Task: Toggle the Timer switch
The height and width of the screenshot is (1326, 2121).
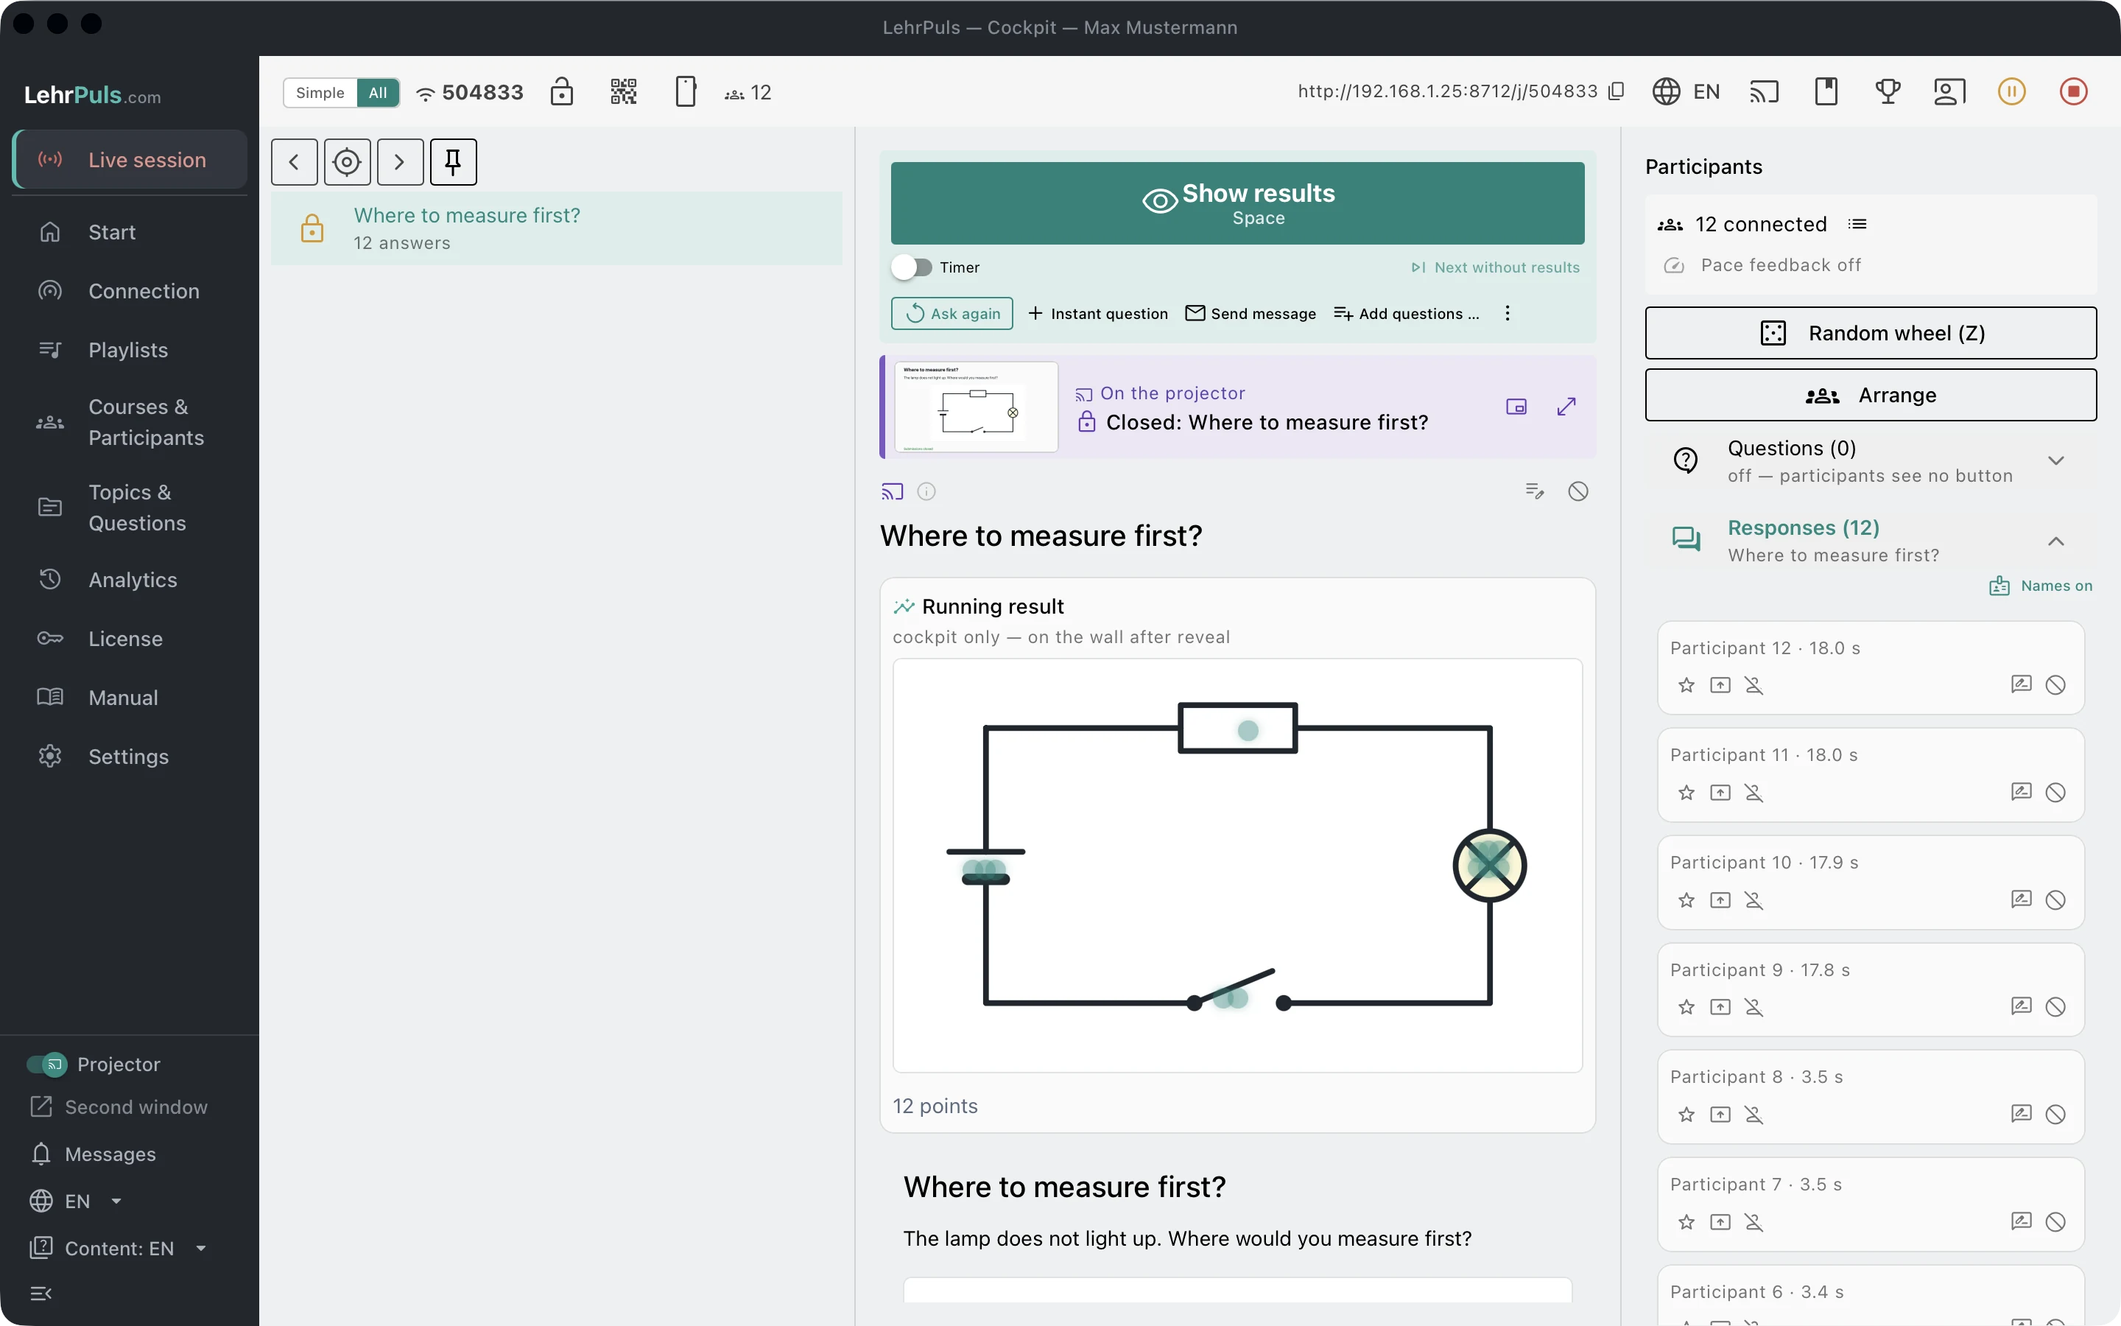Action: 912,267
